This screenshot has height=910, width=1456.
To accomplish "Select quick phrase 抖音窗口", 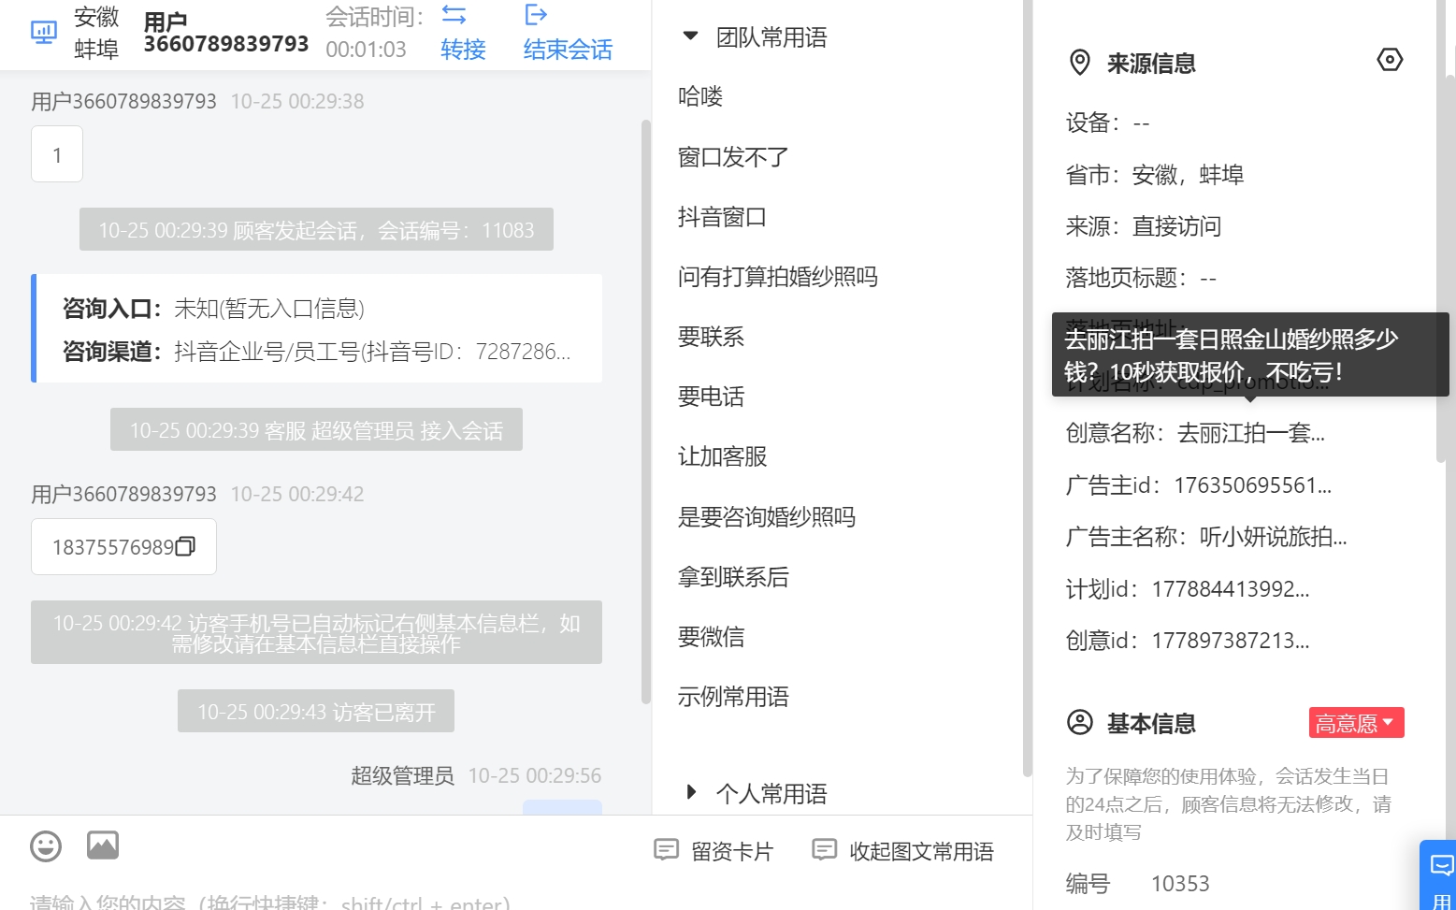I will tap(722, 217).
